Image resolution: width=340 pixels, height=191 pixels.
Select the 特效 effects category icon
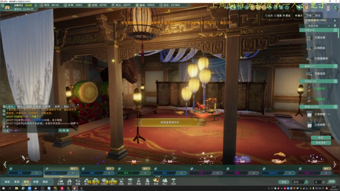[x=156, y=182]
